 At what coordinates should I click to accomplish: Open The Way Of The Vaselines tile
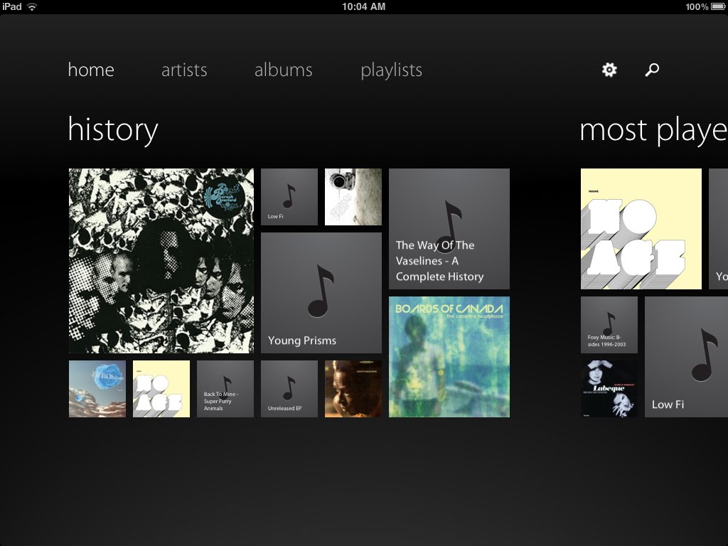[449, 229]
